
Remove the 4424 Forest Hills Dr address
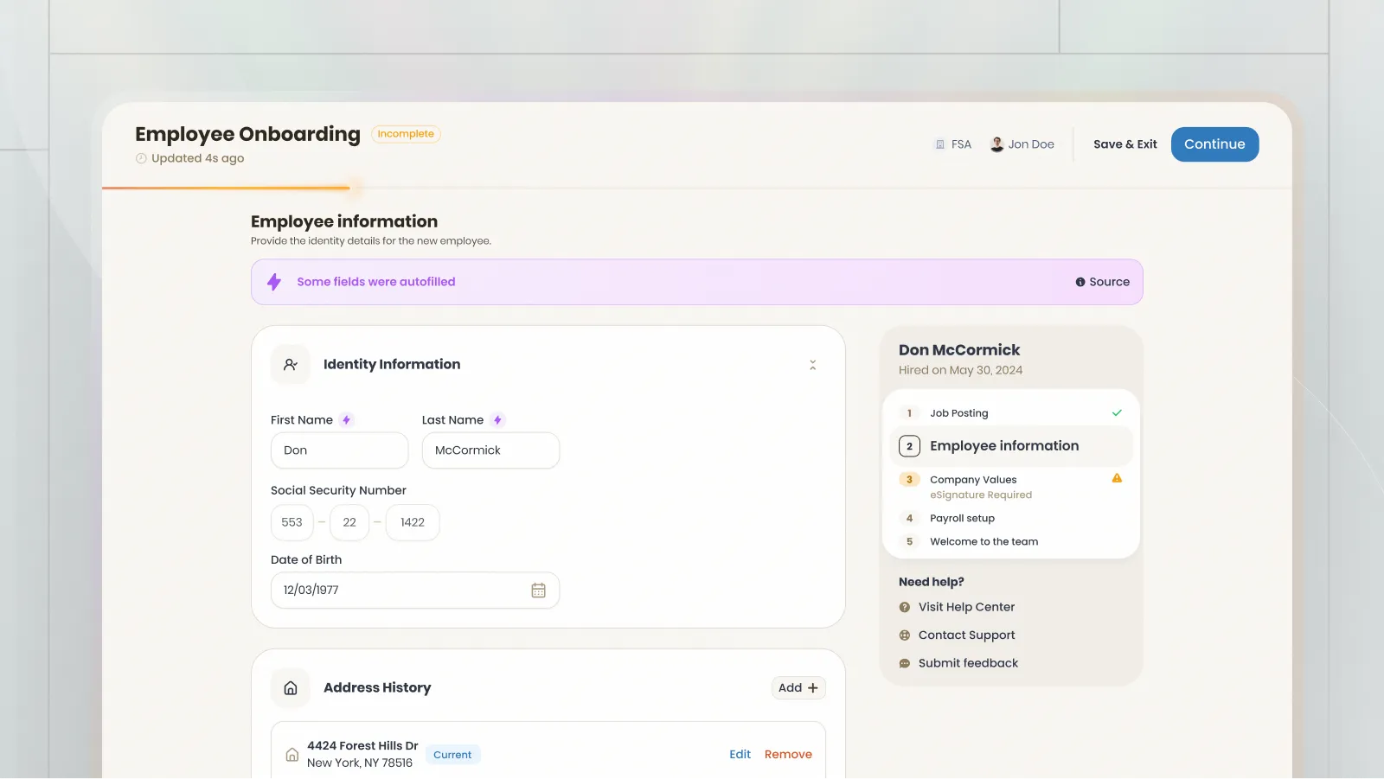788,755
